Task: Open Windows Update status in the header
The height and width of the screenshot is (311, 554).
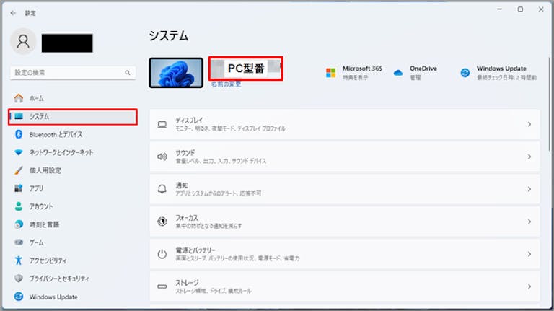Action: pyautogui.click(x=498, y=73)
